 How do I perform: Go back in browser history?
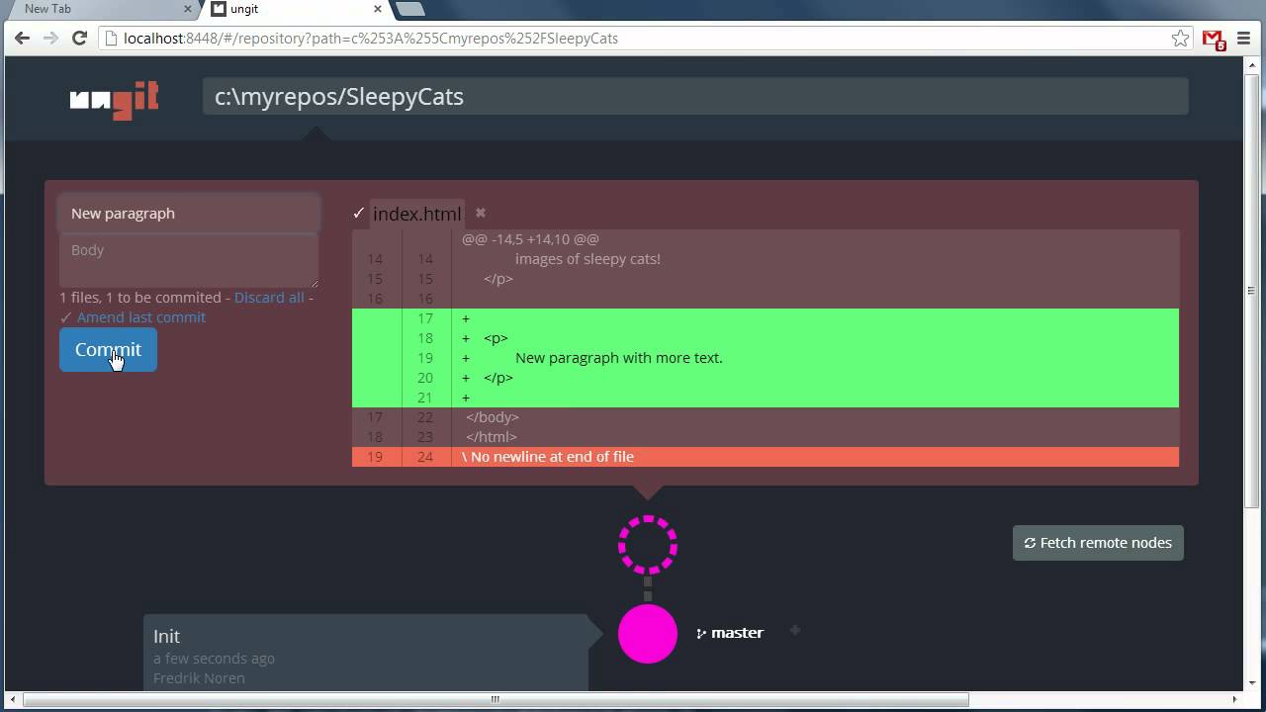[22, 39]
